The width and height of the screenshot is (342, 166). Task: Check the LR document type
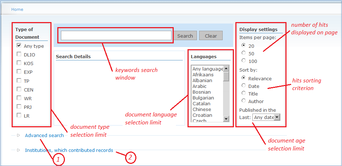(19, 115)
